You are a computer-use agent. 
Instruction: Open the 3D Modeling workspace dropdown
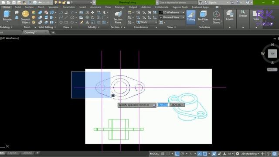point(250,154)
